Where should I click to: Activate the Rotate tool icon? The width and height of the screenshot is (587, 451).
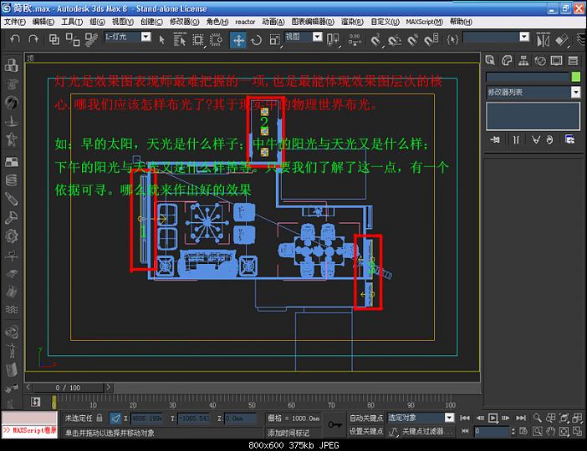point(256,39)
